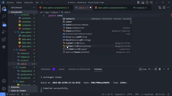172x96 pixels.
Task: Click helpers breadcrumb segment
Action: point(55,12)
